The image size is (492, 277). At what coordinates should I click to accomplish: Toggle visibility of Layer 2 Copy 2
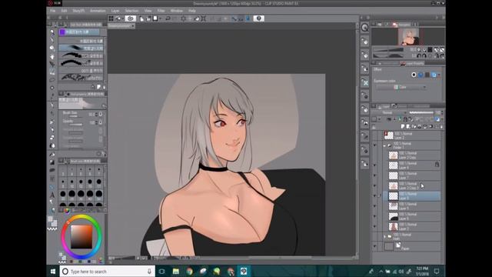pyautogui.click(x=374, y=185)
